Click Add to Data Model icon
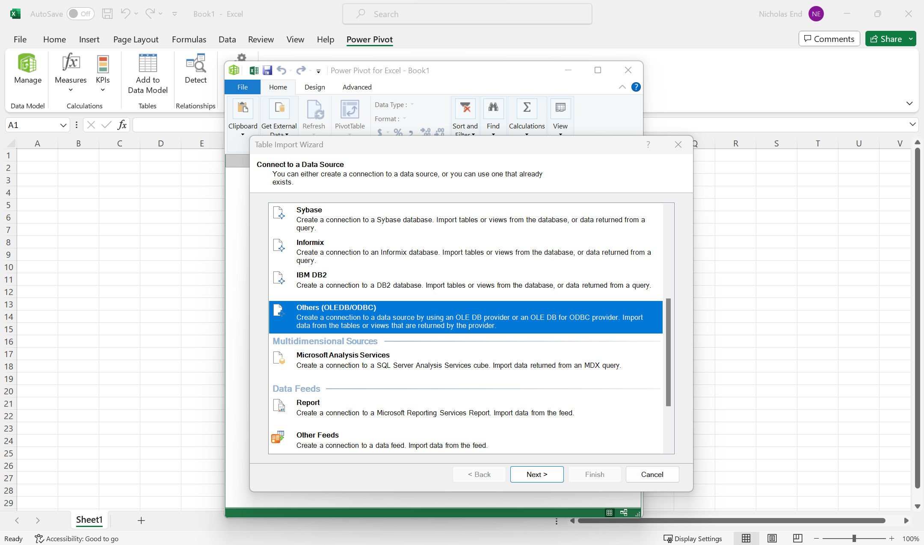This screenshot has height=545, width=924. pyautogui.click(x=148, y=64)
